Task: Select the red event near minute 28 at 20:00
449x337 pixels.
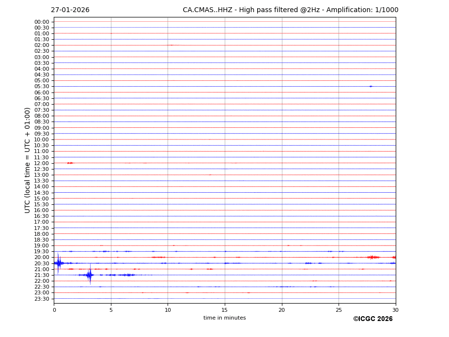Action: pyautogui.click(x=373, y=257)
